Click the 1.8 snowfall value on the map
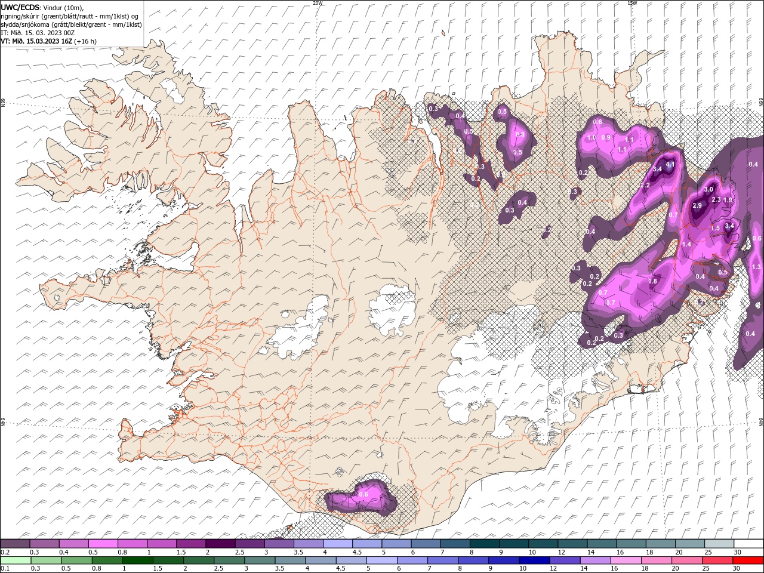764x573 pixels. click(x=652, y=281)
